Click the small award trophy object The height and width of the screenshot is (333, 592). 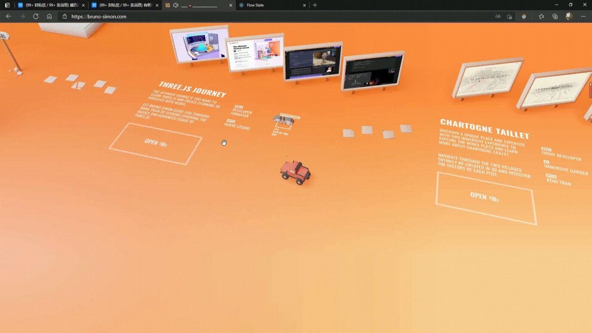(x=283, y=120)
